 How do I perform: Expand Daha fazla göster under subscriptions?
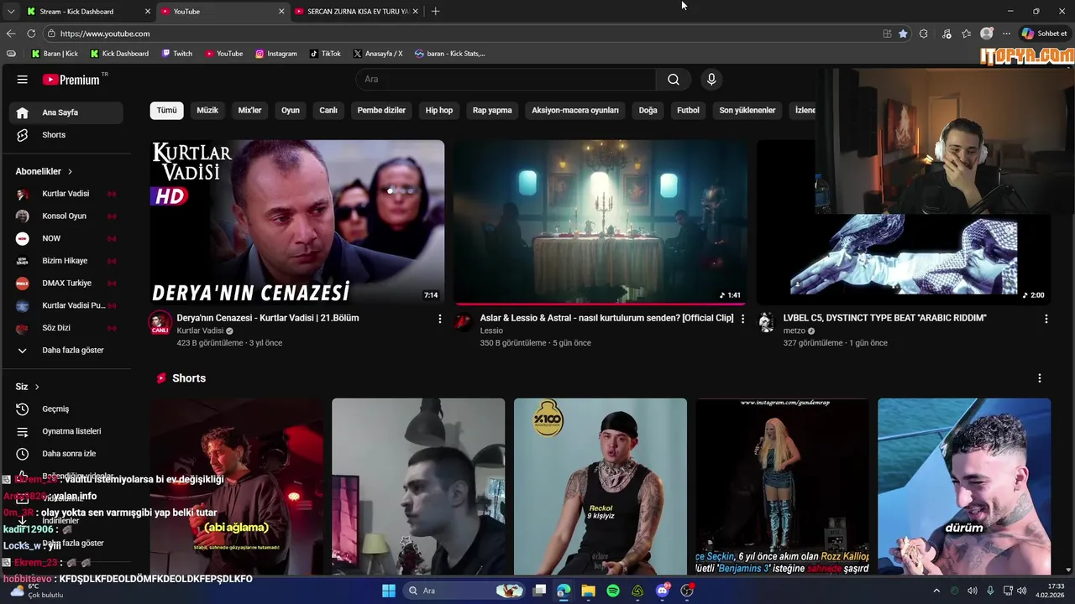(64, 351)
